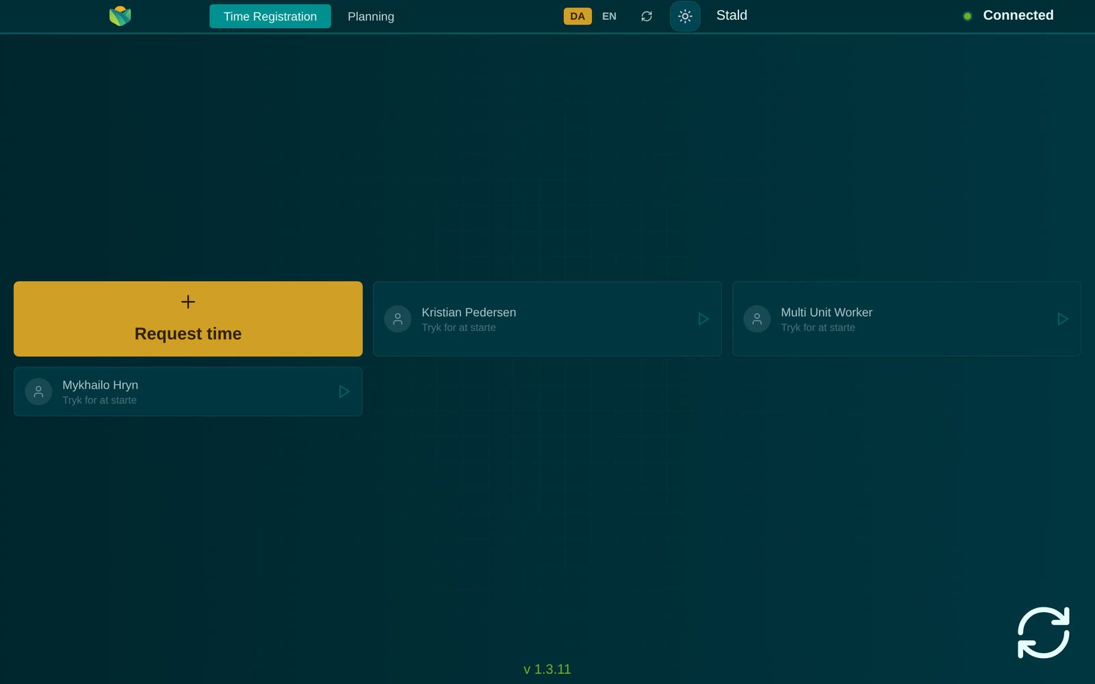The image size is (1095, 684).
Task: Toggle light theme with sun icon
Action: click(685, 16)
